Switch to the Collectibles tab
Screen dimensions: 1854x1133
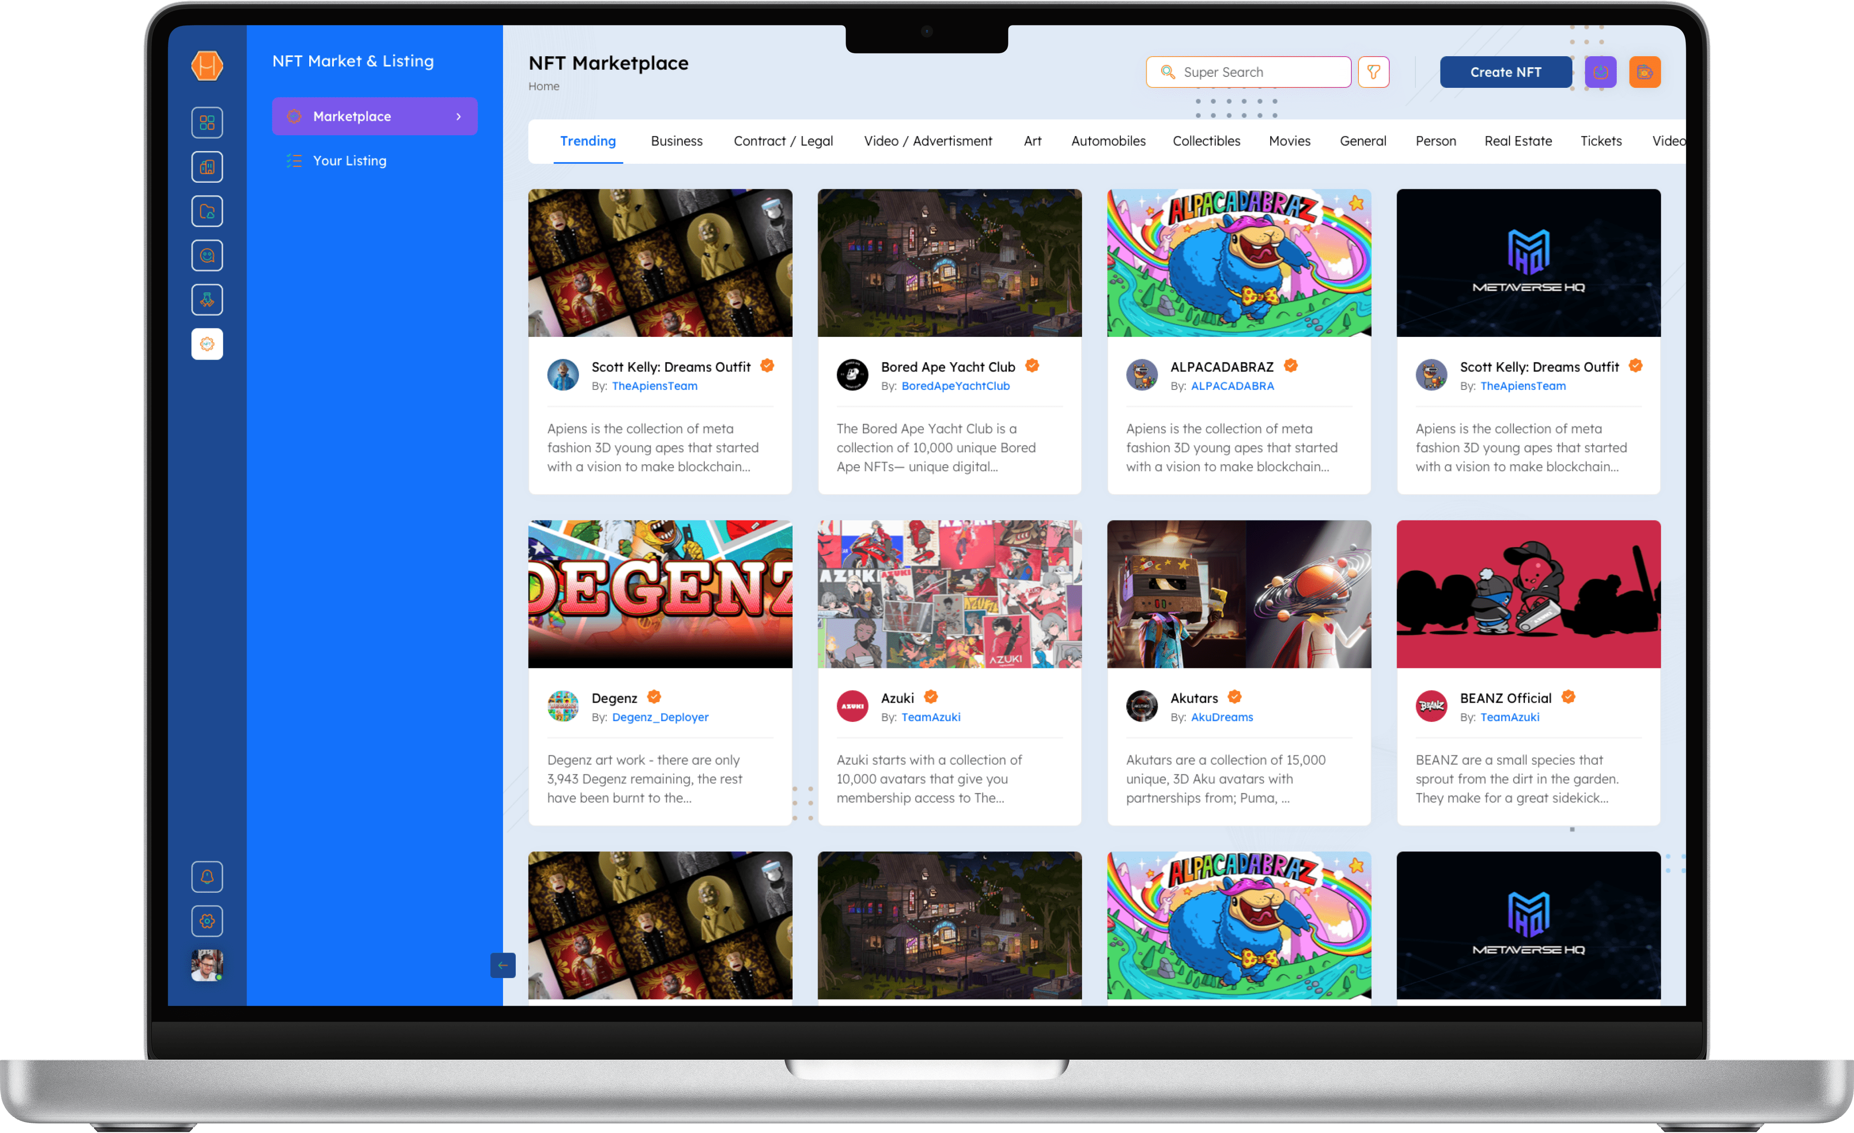click(x=1206, y=141)
